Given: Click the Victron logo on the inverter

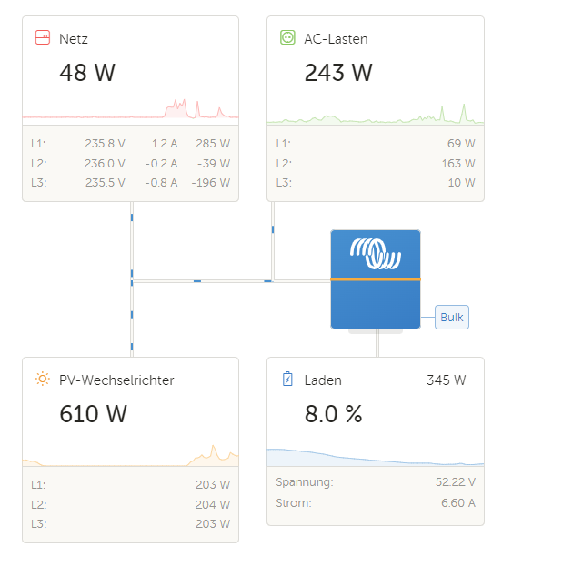Looking at the screenshot, I should pyautogui.click(x=376, y=254).
